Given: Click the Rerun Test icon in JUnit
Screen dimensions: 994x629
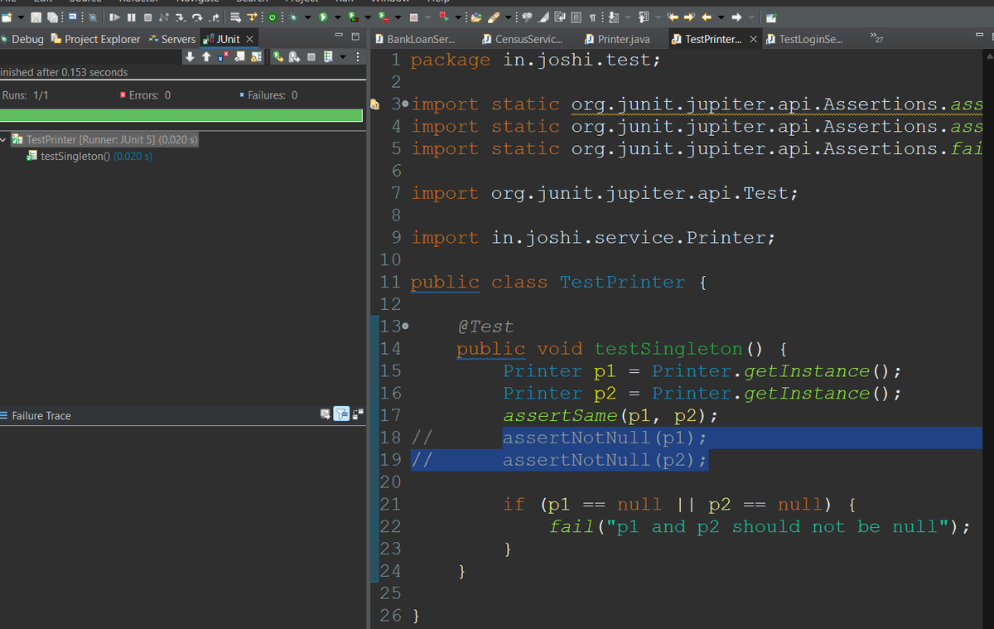Looking at the screenshot, I should coord(278,57).
